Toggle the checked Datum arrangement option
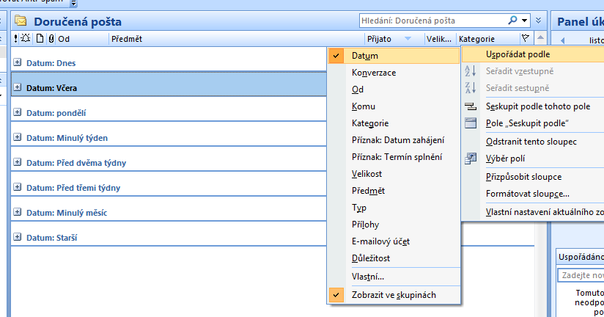Viewport: 604px width, 317px height. pos(364,56)
